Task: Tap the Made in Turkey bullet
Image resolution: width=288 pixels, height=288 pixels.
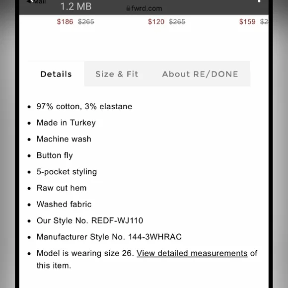Action: (x=66, y=123)
